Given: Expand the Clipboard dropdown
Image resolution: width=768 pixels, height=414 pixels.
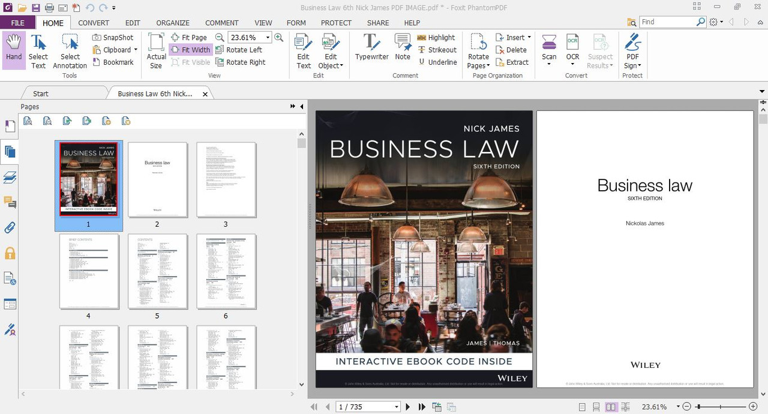Looking at the screenshot, I should coord(136,50).
